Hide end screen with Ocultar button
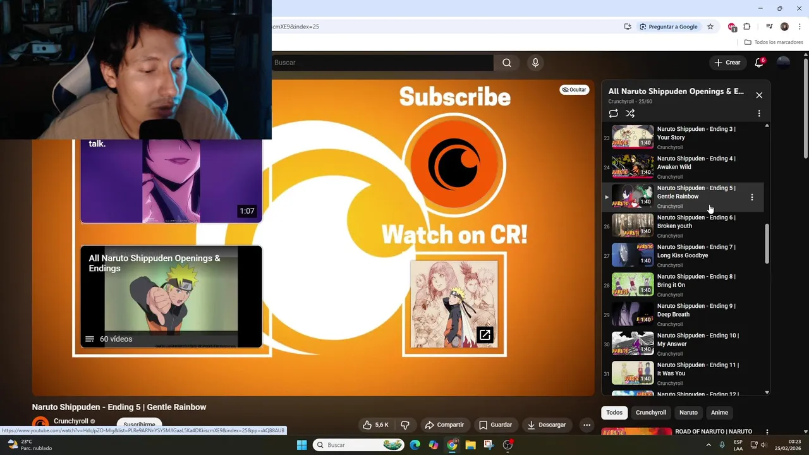The width and height of the screenshot is (809, 455). point(574,90)
